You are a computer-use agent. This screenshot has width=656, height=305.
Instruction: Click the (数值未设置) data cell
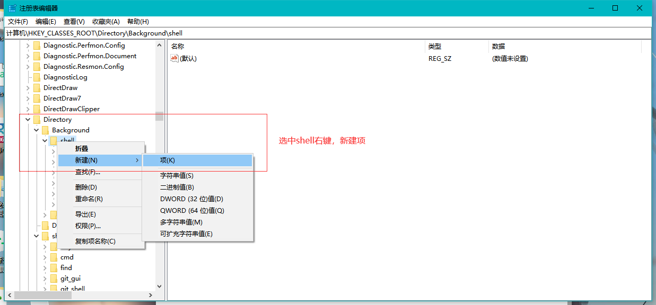[x=510, y=59]
